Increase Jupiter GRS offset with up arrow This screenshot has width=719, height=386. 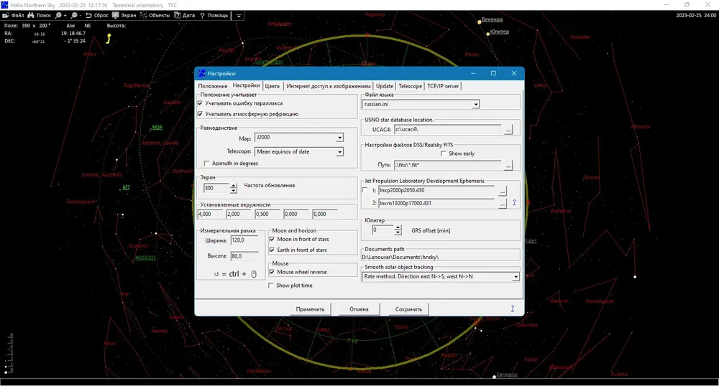(398, 227)
